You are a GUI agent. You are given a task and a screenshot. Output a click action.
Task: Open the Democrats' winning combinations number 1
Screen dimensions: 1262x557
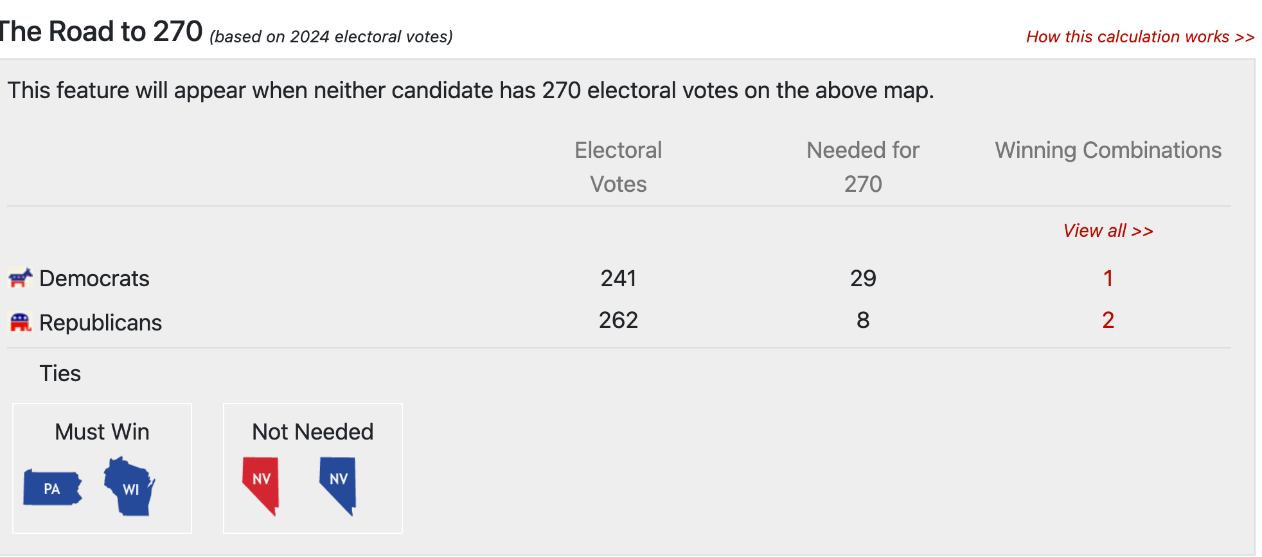(1108, 278)
